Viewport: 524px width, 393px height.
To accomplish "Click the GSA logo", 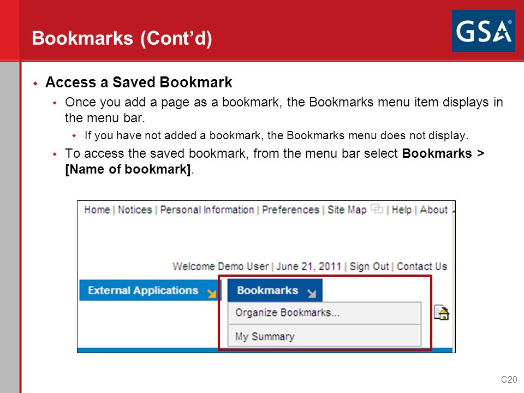I will click(483, 31).
